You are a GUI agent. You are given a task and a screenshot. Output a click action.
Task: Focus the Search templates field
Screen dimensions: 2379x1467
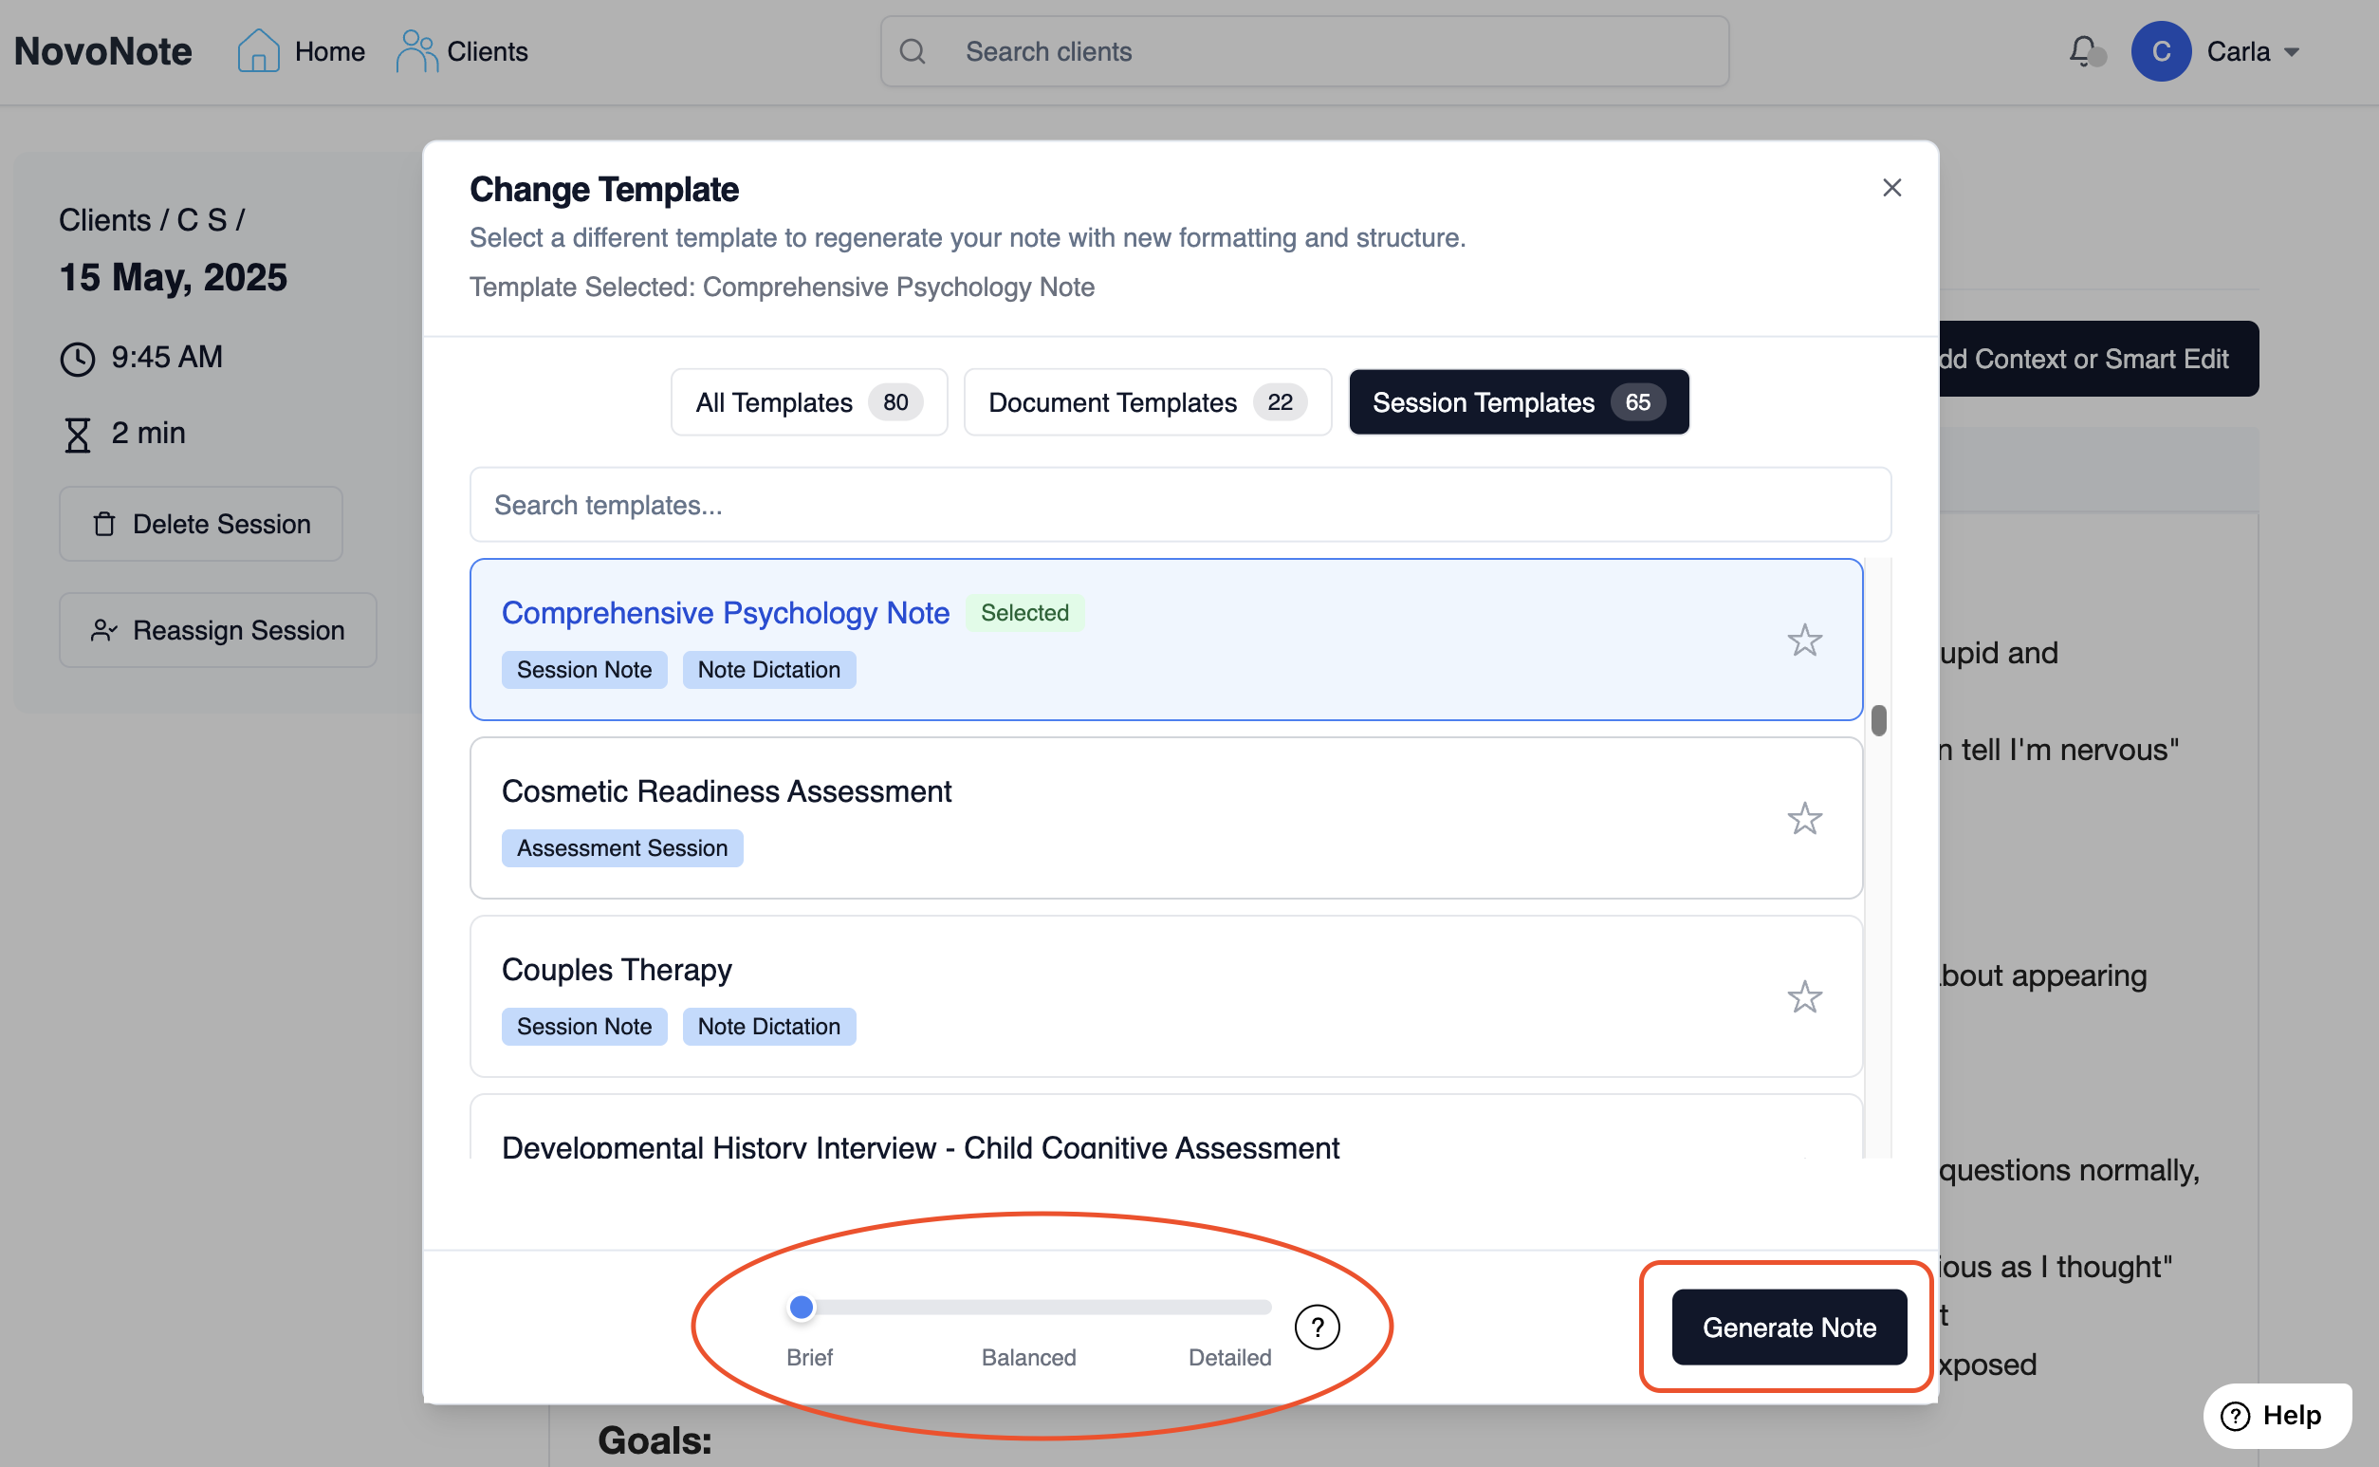(x=1179, y=506)
